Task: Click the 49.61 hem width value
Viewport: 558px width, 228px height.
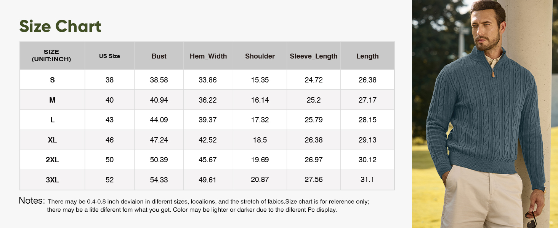Action: click(x=208, y=180)
